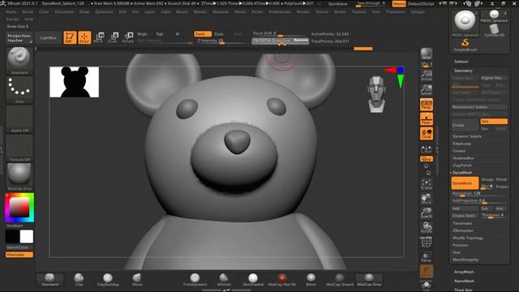Toggle the Zadd sculpt mode
The width and height of the screenshot is (519, 292).
[x=203, y=34]
